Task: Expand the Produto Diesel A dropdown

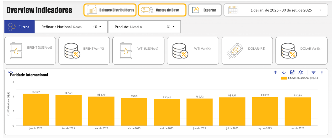Action: point(174,27)
